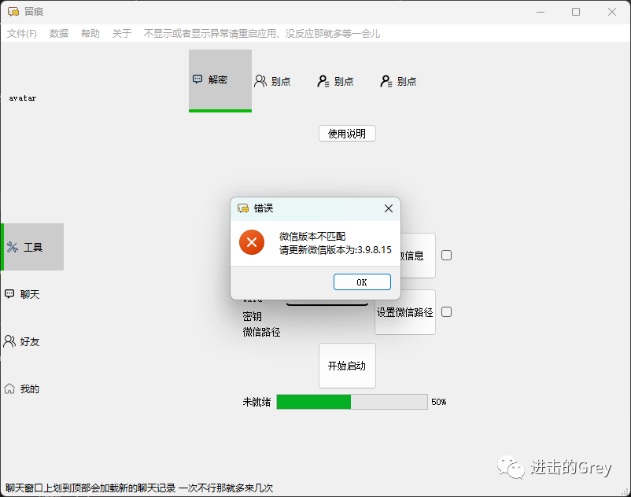Toggle checkbox next to 设置微信路径
631x497 pixels.
pyautogui.click(x=446, y=311)
